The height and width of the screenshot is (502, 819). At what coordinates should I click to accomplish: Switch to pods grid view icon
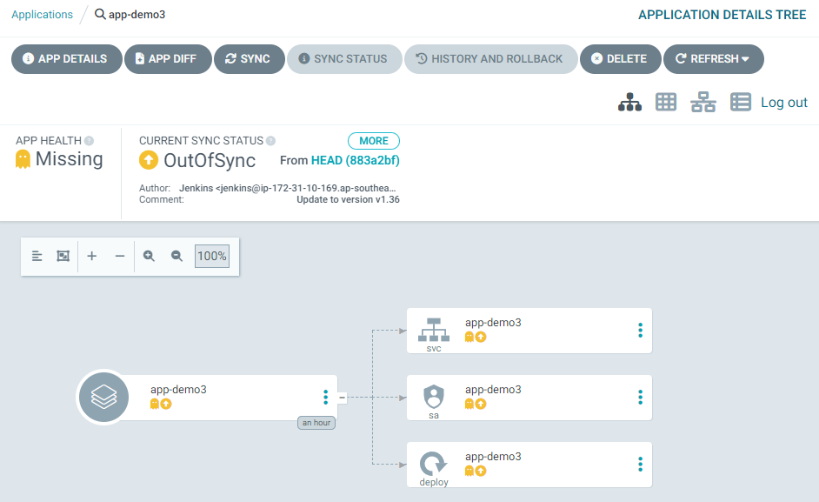tap(666, 102)
